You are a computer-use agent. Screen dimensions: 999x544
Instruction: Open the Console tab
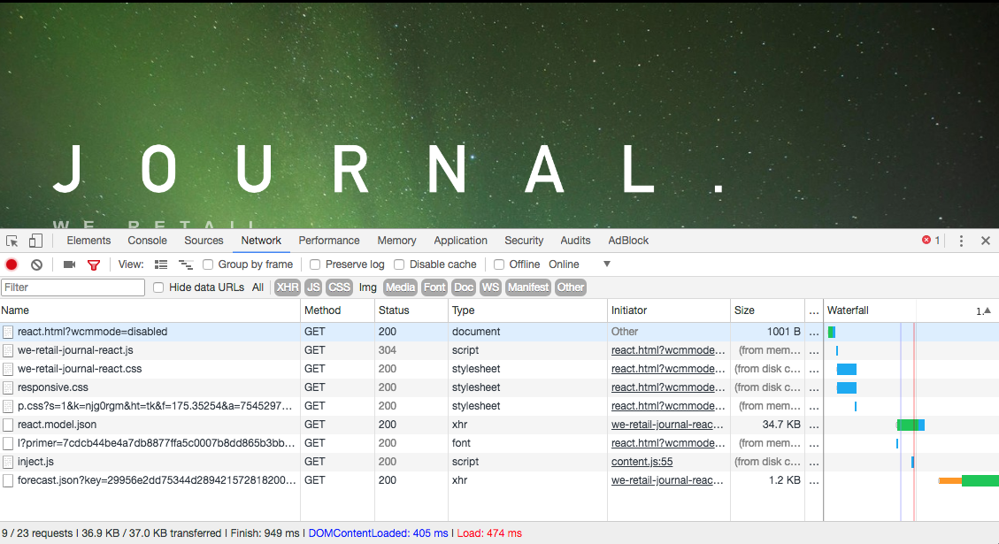pyautogui.click(x=147, y=241)
